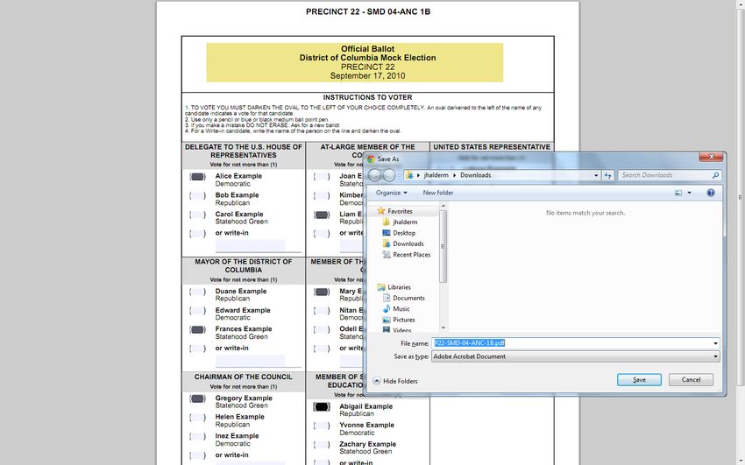Click the write-in field under Frances Example
The width and height of the screenshot is (745, 465).
(251, 361)
